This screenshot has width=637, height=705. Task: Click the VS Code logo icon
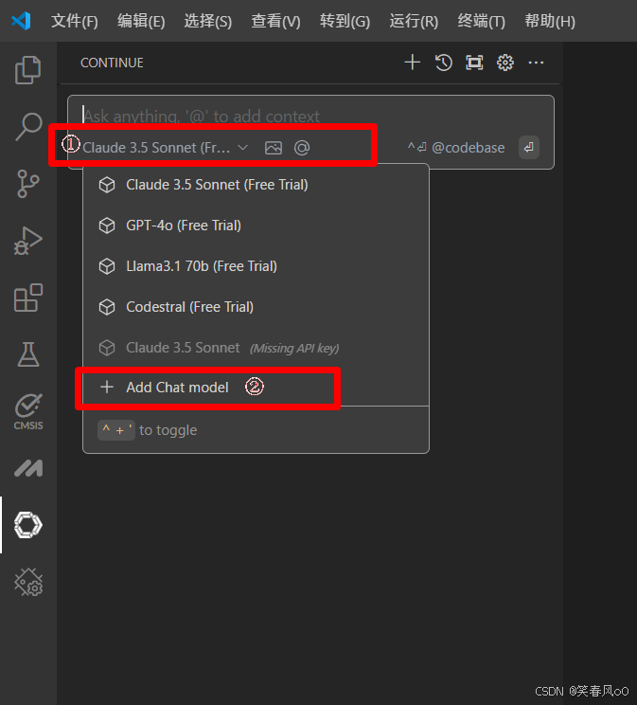(21, 21)
